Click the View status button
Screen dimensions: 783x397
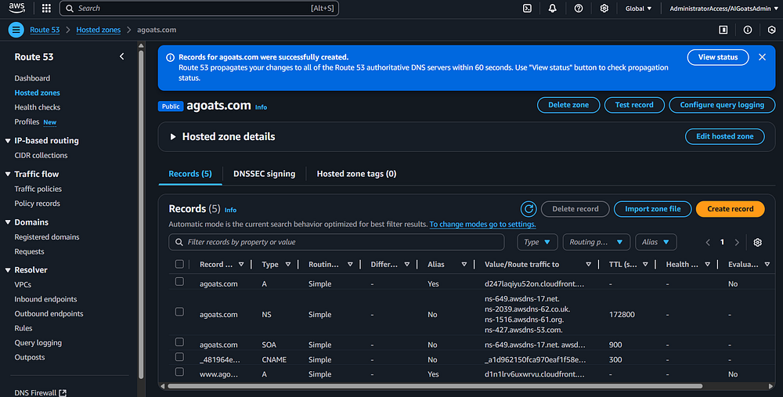[x=717, y=57]
